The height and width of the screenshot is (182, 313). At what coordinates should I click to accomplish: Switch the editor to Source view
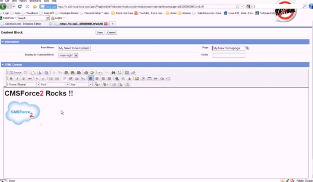pyautogui.click(x=15, y=72)
